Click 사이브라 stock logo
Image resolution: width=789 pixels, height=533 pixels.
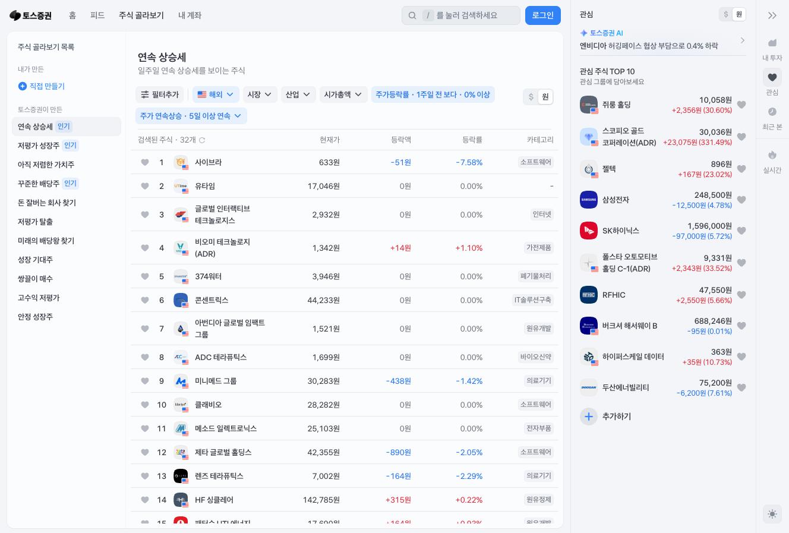(181, 162)
